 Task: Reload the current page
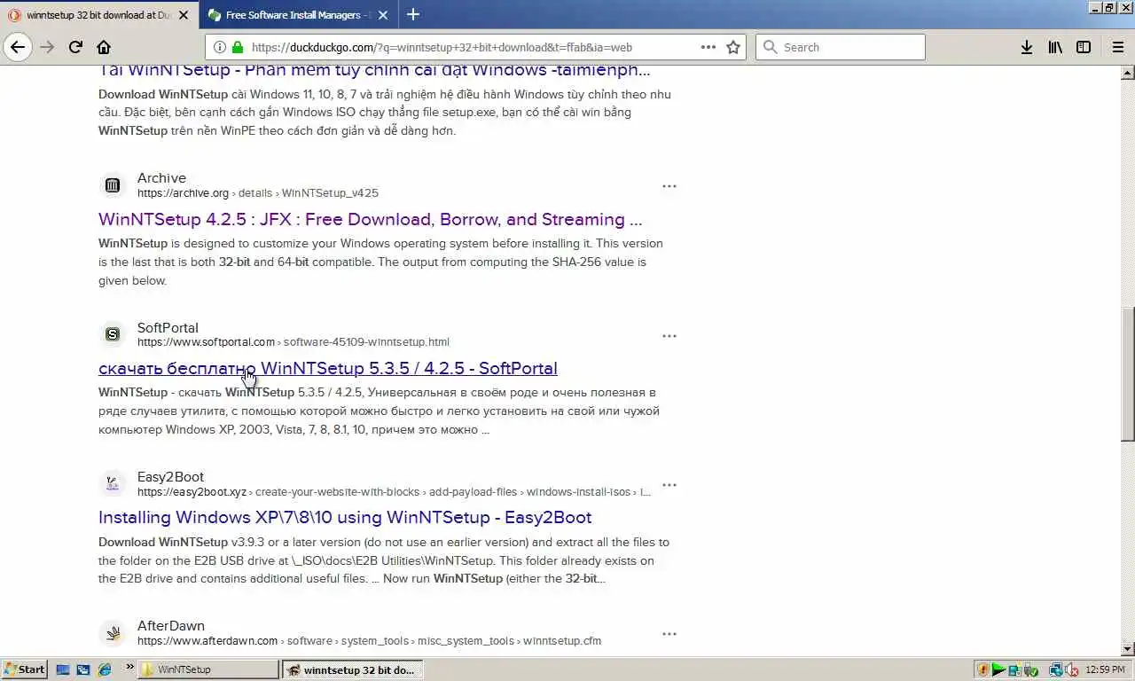coord(75,47)
